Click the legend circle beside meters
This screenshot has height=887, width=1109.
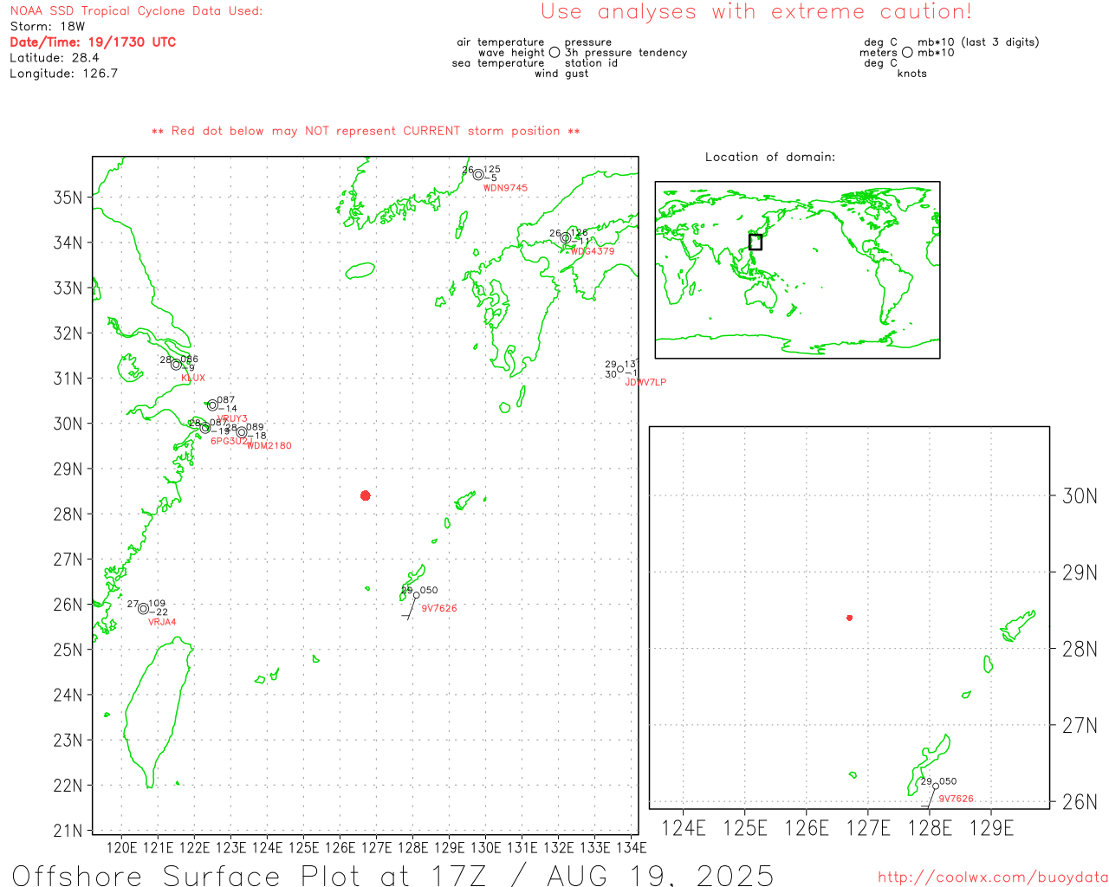tap(907, 53)
